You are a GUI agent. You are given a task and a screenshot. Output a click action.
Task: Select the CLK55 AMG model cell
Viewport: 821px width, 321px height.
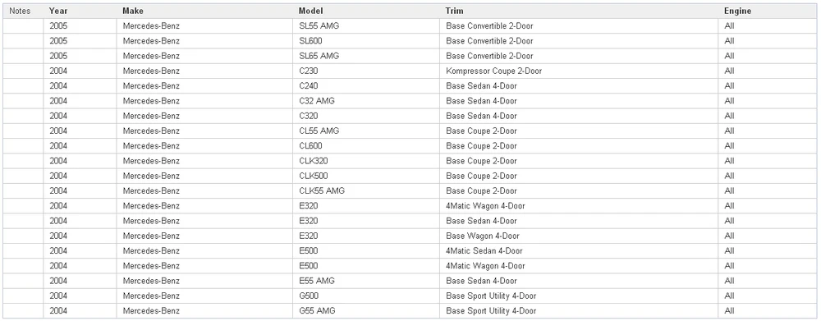[x=366, y=191]
